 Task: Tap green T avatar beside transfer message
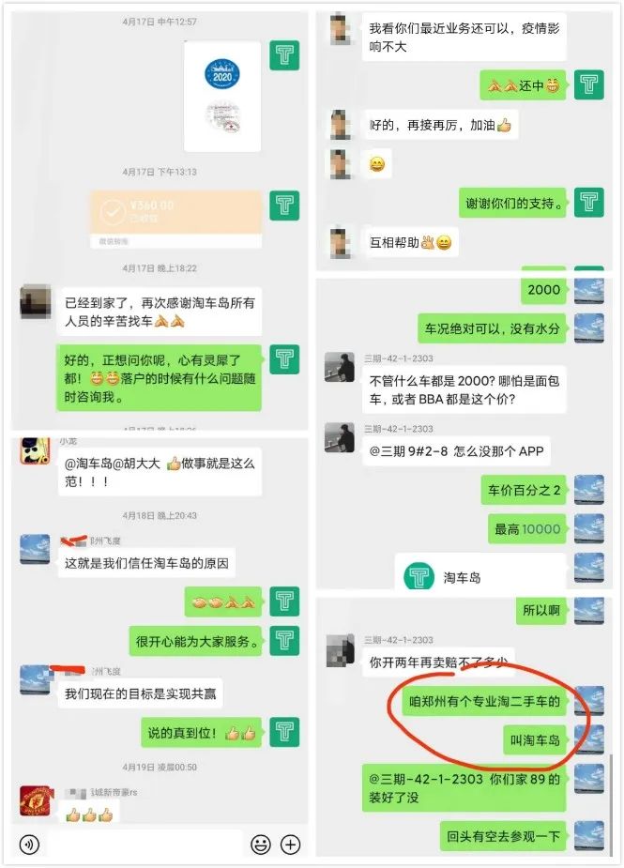[284, 206]
